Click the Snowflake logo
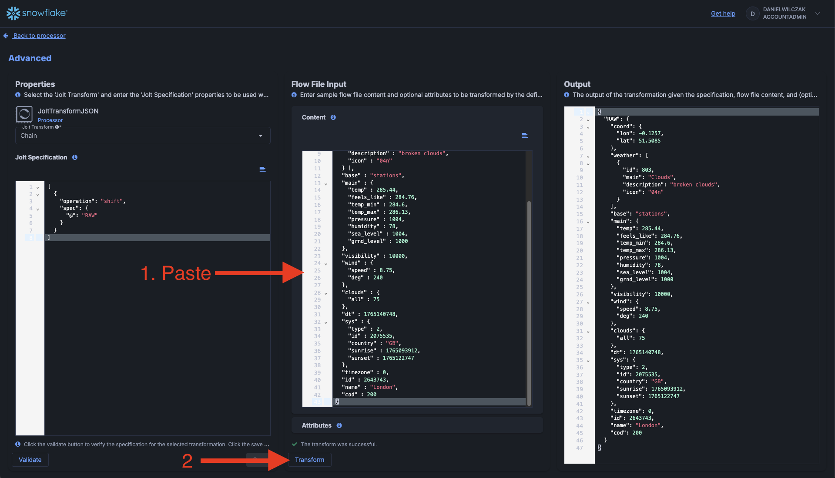 click(37, 13)
